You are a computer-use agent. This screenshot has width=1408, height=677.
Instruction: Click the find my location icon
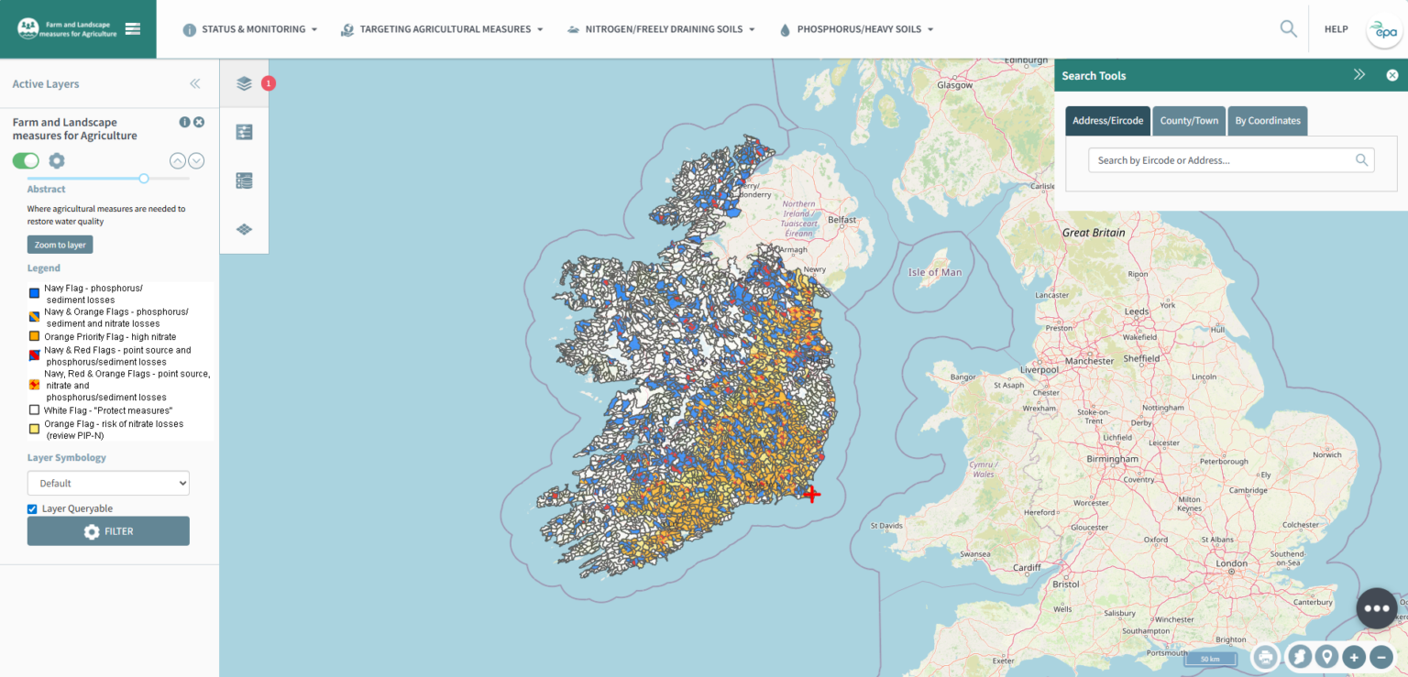1326,657
